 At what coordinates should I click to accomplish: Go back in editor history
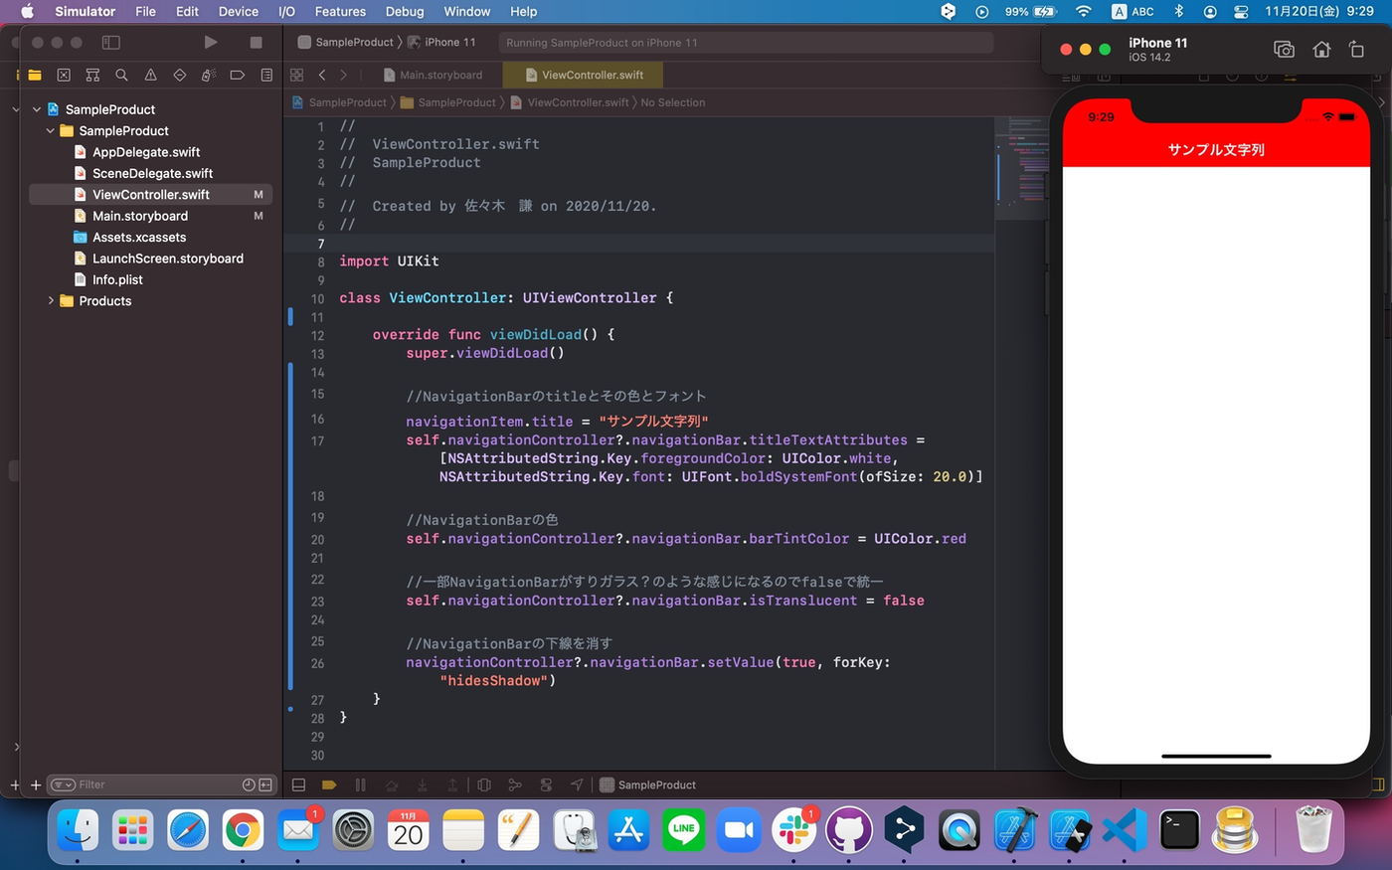point(322,75)
